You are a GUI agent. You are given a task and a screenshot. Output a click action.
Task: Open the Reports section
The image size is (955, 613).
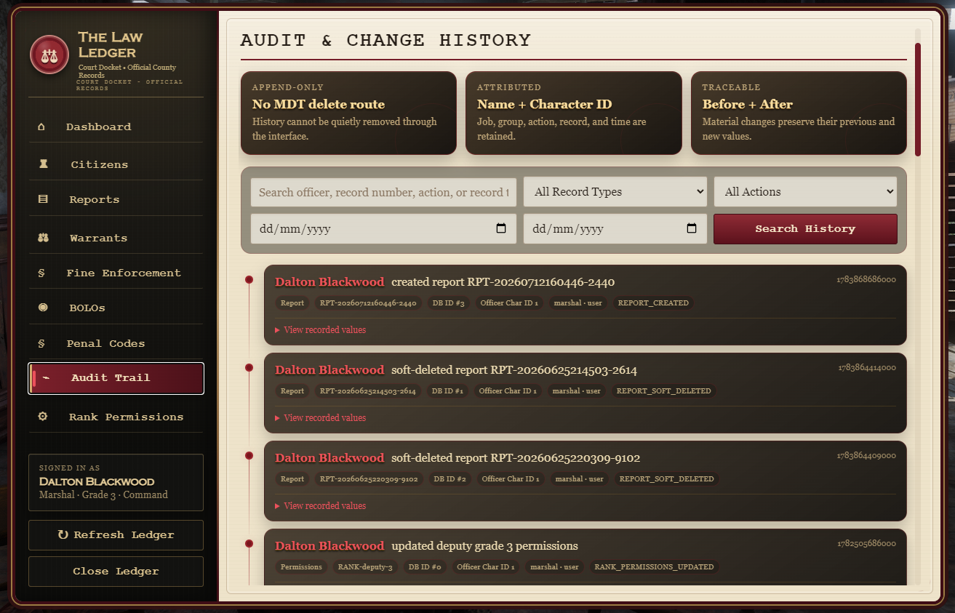point(116,199)
